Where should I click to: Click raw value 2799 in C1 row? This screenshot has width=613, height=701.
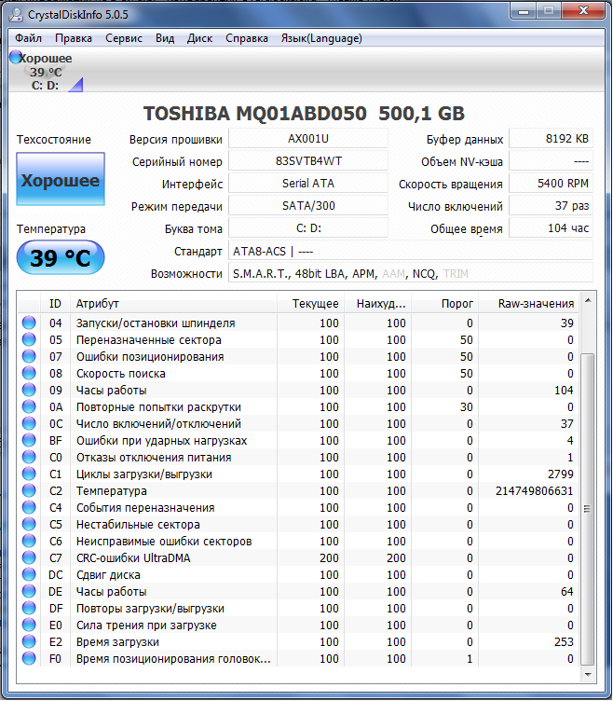pyautogui.click(x=560, y=474)
